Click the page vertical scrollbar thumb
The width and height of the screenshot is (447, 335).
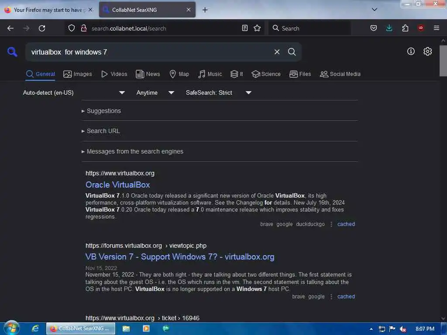(443, 61)
